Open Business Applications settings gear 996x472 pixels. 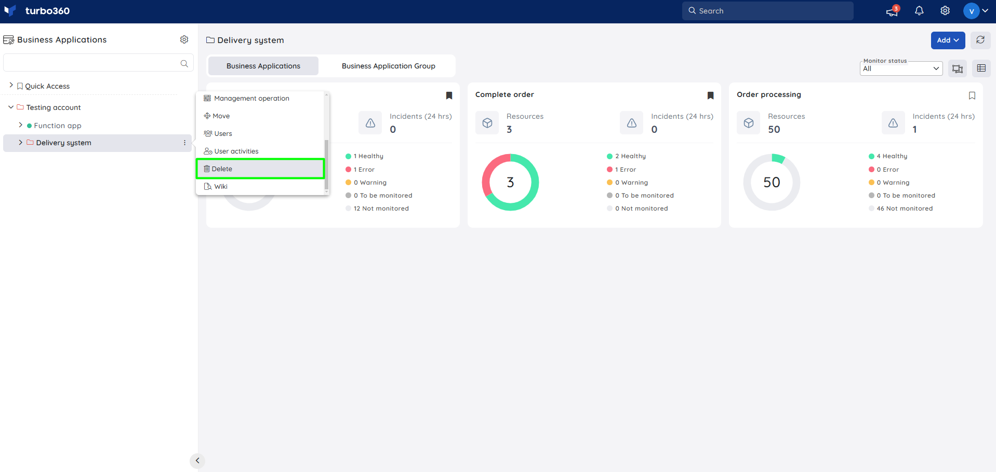point(184,39)
